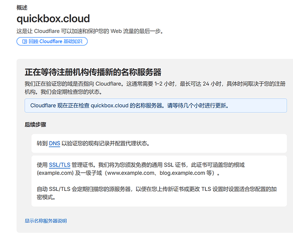Click the 回顾 Cloudflare 基础知识 button
Screen dimensions: 293x235
pyautogui.click(x=52, y=41)
